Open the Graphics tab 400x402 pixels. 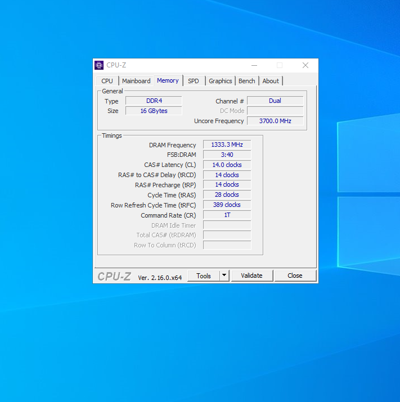(x=221, y=81)
